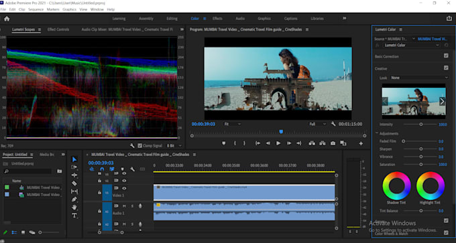Screen dimensions: 456x243
Task: Hide Video 1 track eye icon
Action: [124, 188]
